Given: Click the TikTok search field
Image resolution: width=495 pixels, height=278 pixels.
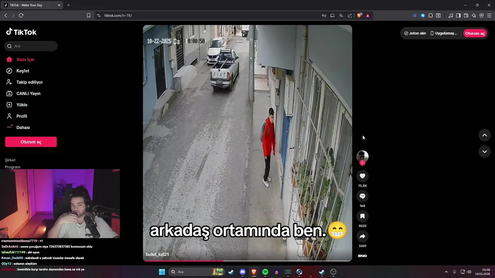Looking at the screenshot, I should [31, 46].
